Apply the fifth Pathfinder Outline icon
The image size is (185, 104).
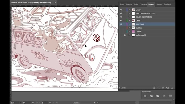click(171, 96)
